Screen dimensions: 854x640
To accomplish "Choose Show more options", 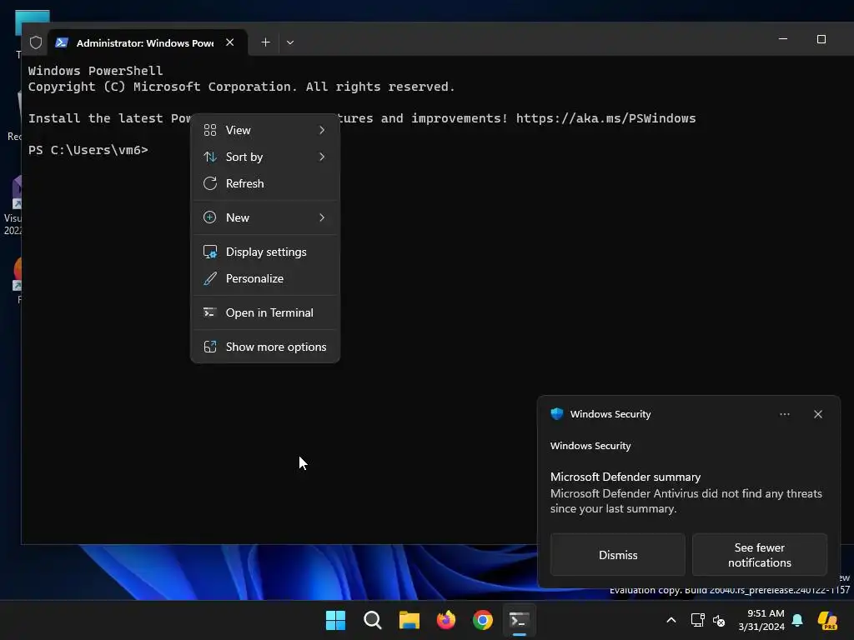I will tap(265, 347).
